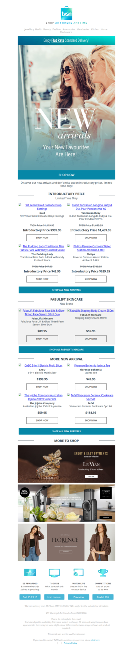Select the Watch Live streaming icon
This screenshot has height=660, width=133.
[78, 573]
